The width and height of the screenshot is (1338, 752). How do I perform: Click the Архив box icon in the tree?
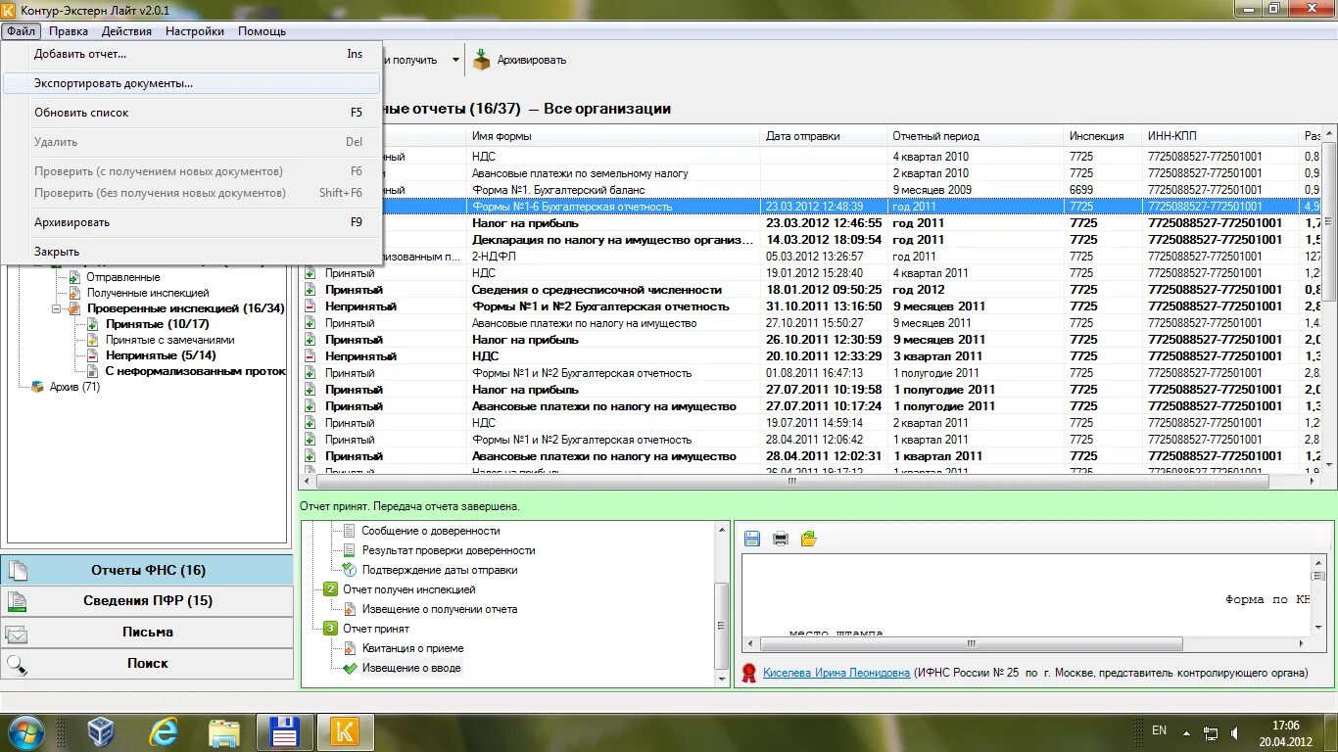point(37,387)
